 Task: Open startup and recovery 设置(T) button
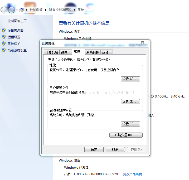pyautogui.click(x=130, y=124)
